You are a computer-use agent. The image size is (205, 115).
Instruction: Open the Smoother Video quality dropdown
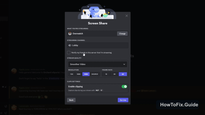(x=98, y=64)
